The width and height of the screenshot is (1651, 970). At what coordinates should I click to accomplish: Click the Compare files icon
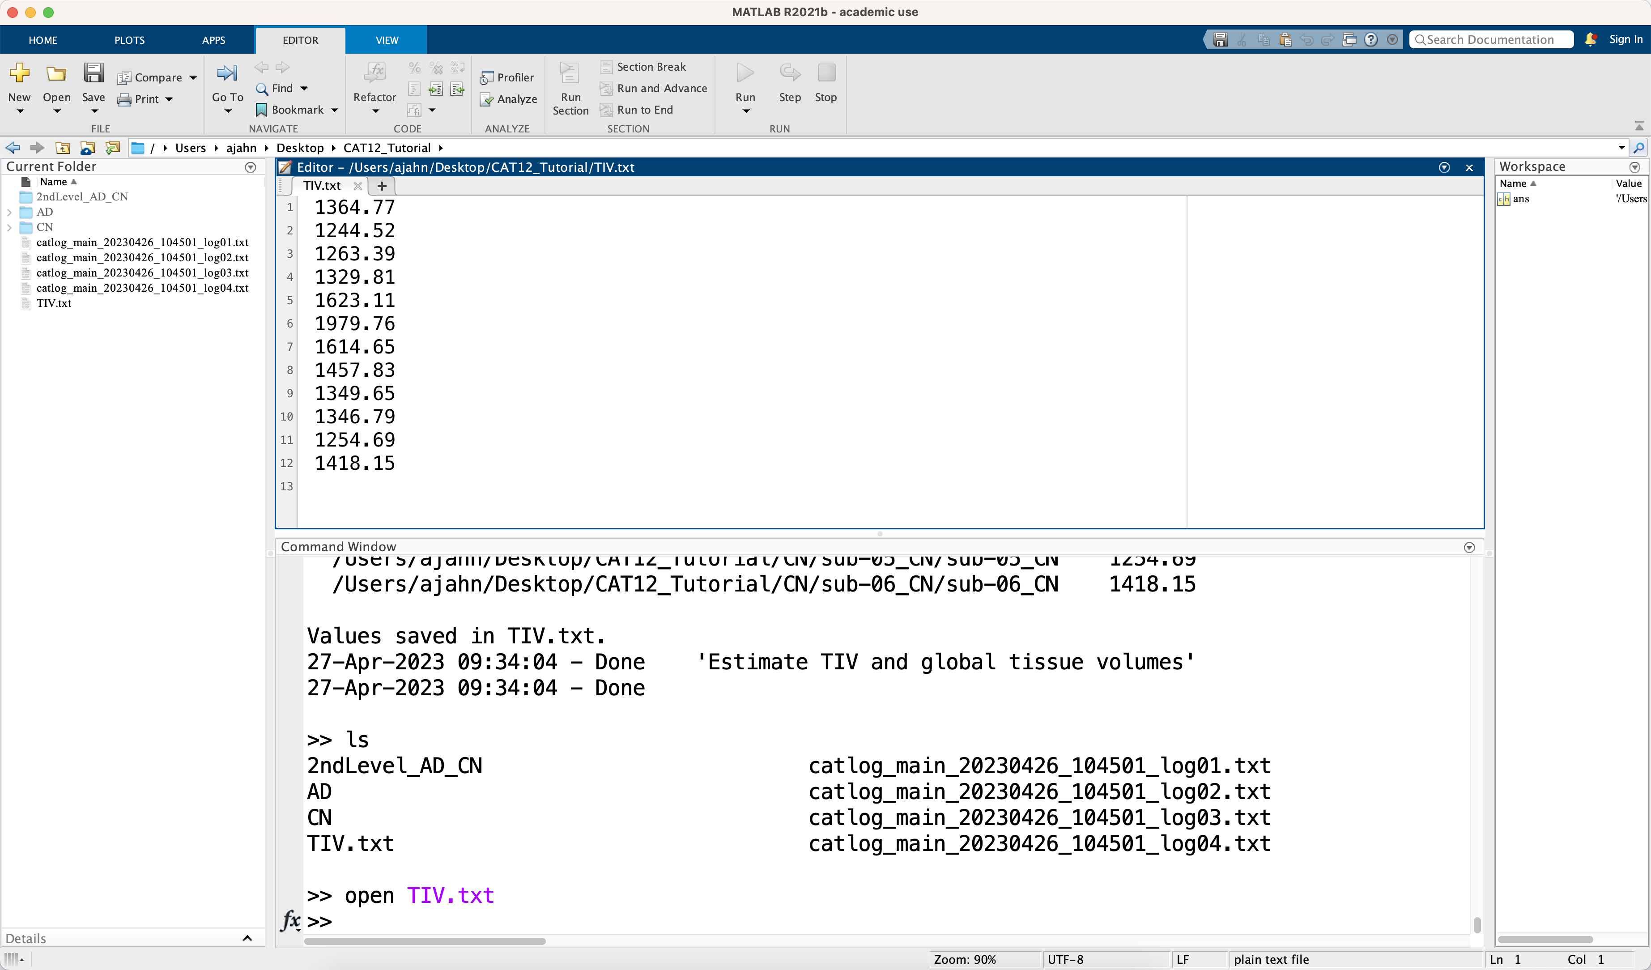pyautogui.click(x=124, y=78)
